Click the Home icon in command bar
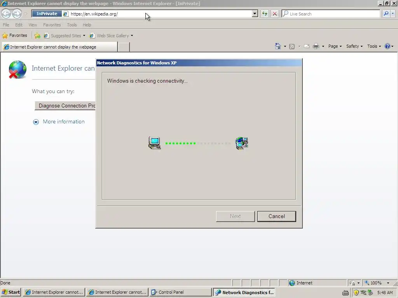This screenshot has height=298, width=398. (278, 46)
